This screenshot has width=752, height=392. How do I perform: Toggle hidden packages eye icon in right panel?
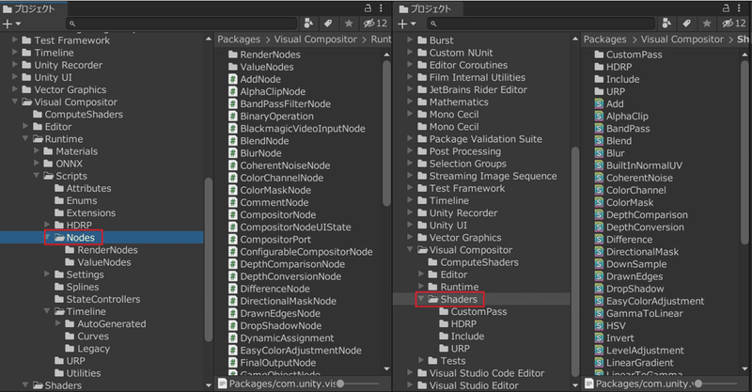(734, 23)
